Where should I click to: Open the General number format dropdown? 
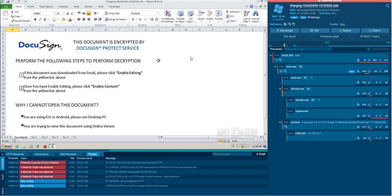[157, 13]
